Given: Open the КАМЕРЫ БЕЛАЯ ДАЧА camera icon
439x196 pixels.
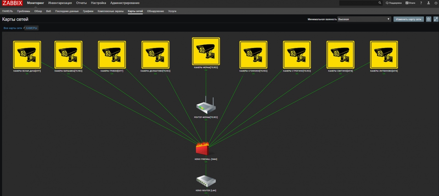Looking at the screenshot, I should pos(27,55).
